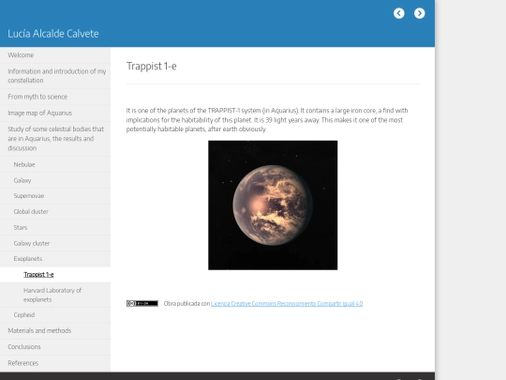
Task: Open Harvard Laboratory of exoplanets page
Action: pyautogui.click(x=55, y=295)
